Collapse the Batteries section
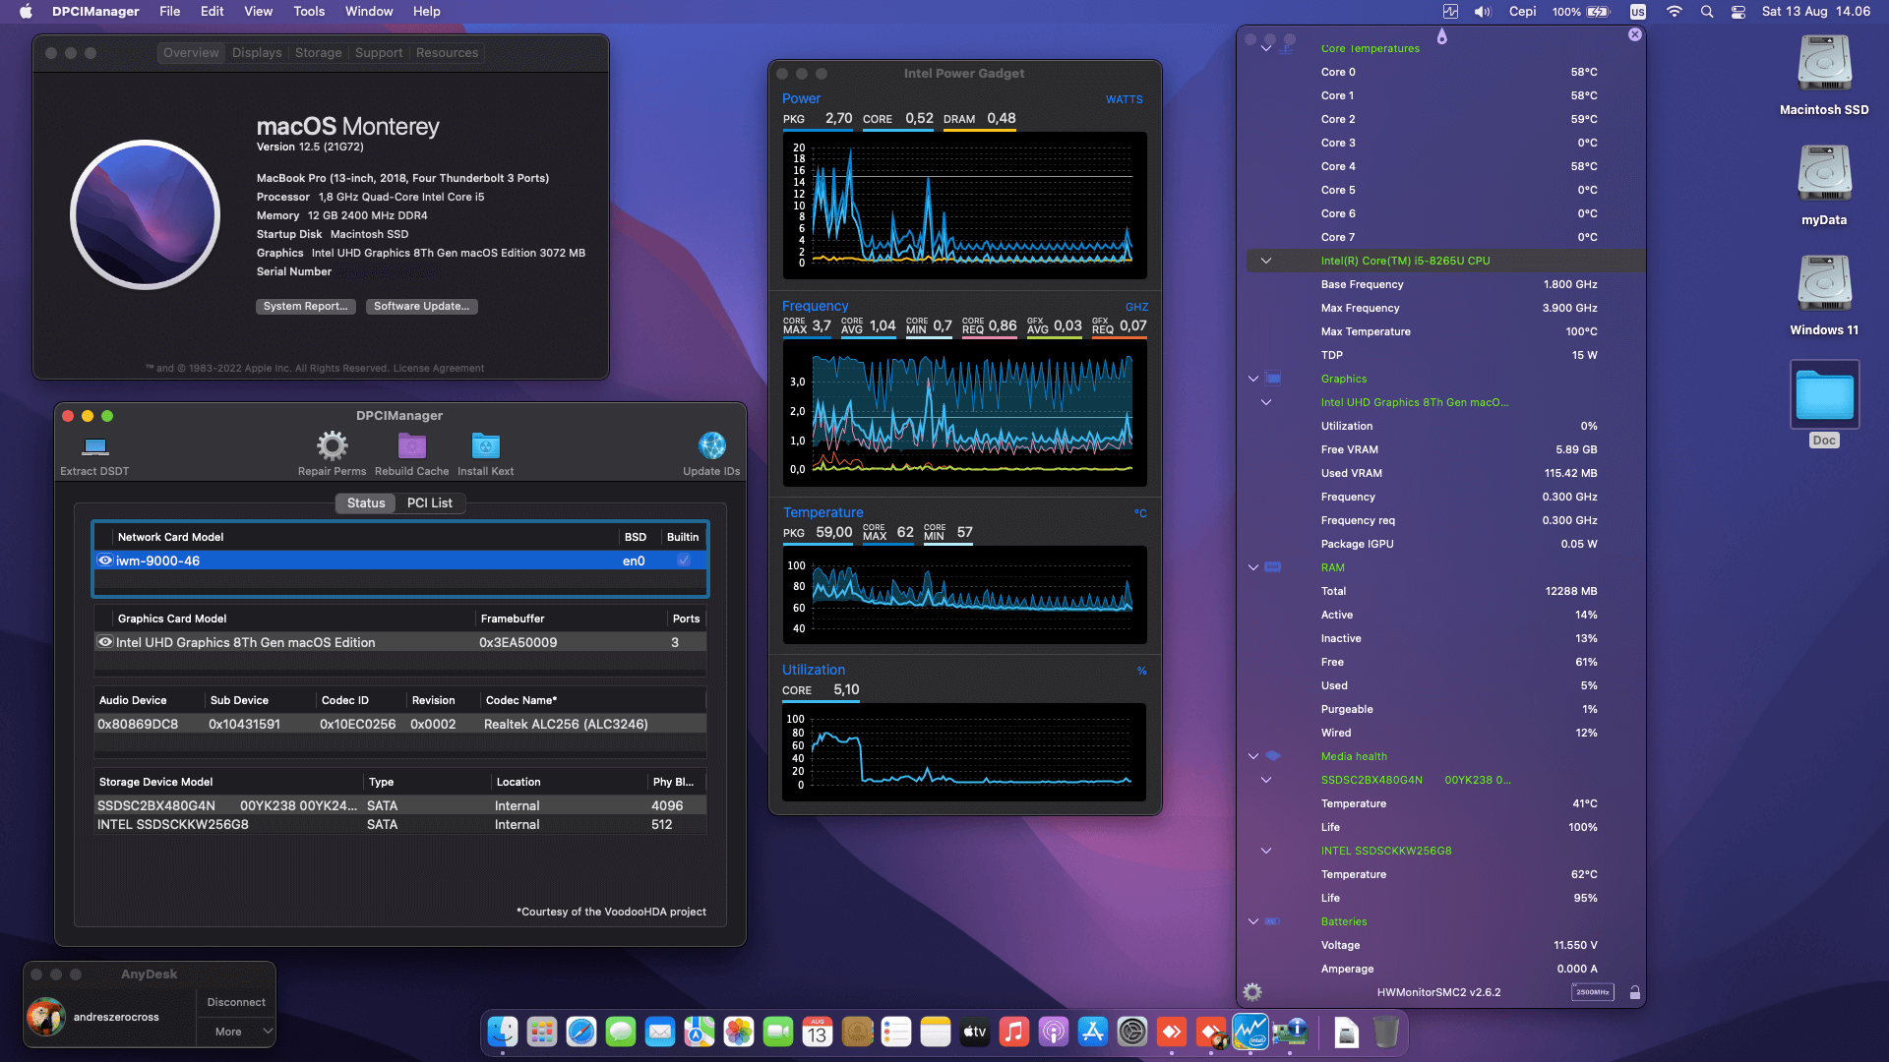Image resolution: width=1889 pixels, height=1062 pixels. click(1253, 921)
